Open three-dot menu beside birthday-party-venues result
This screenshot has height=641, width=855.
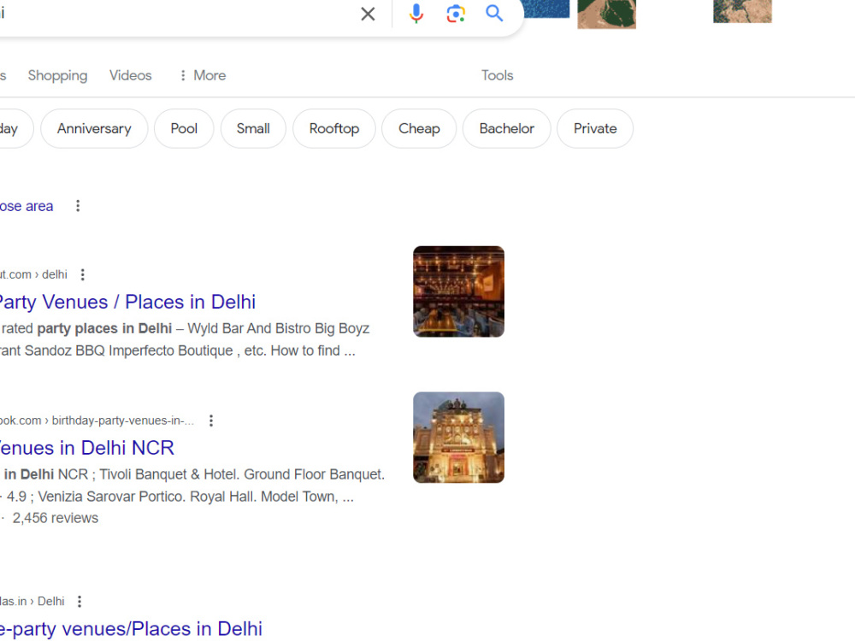[x=211, y=420]
